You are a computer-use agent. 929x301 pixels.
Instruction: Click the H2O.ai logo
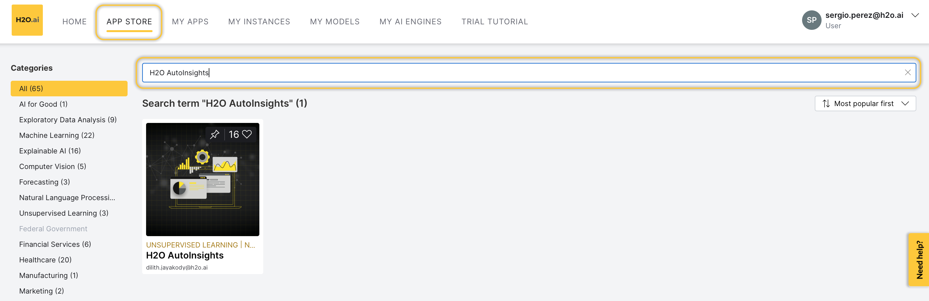coord(27,20)
